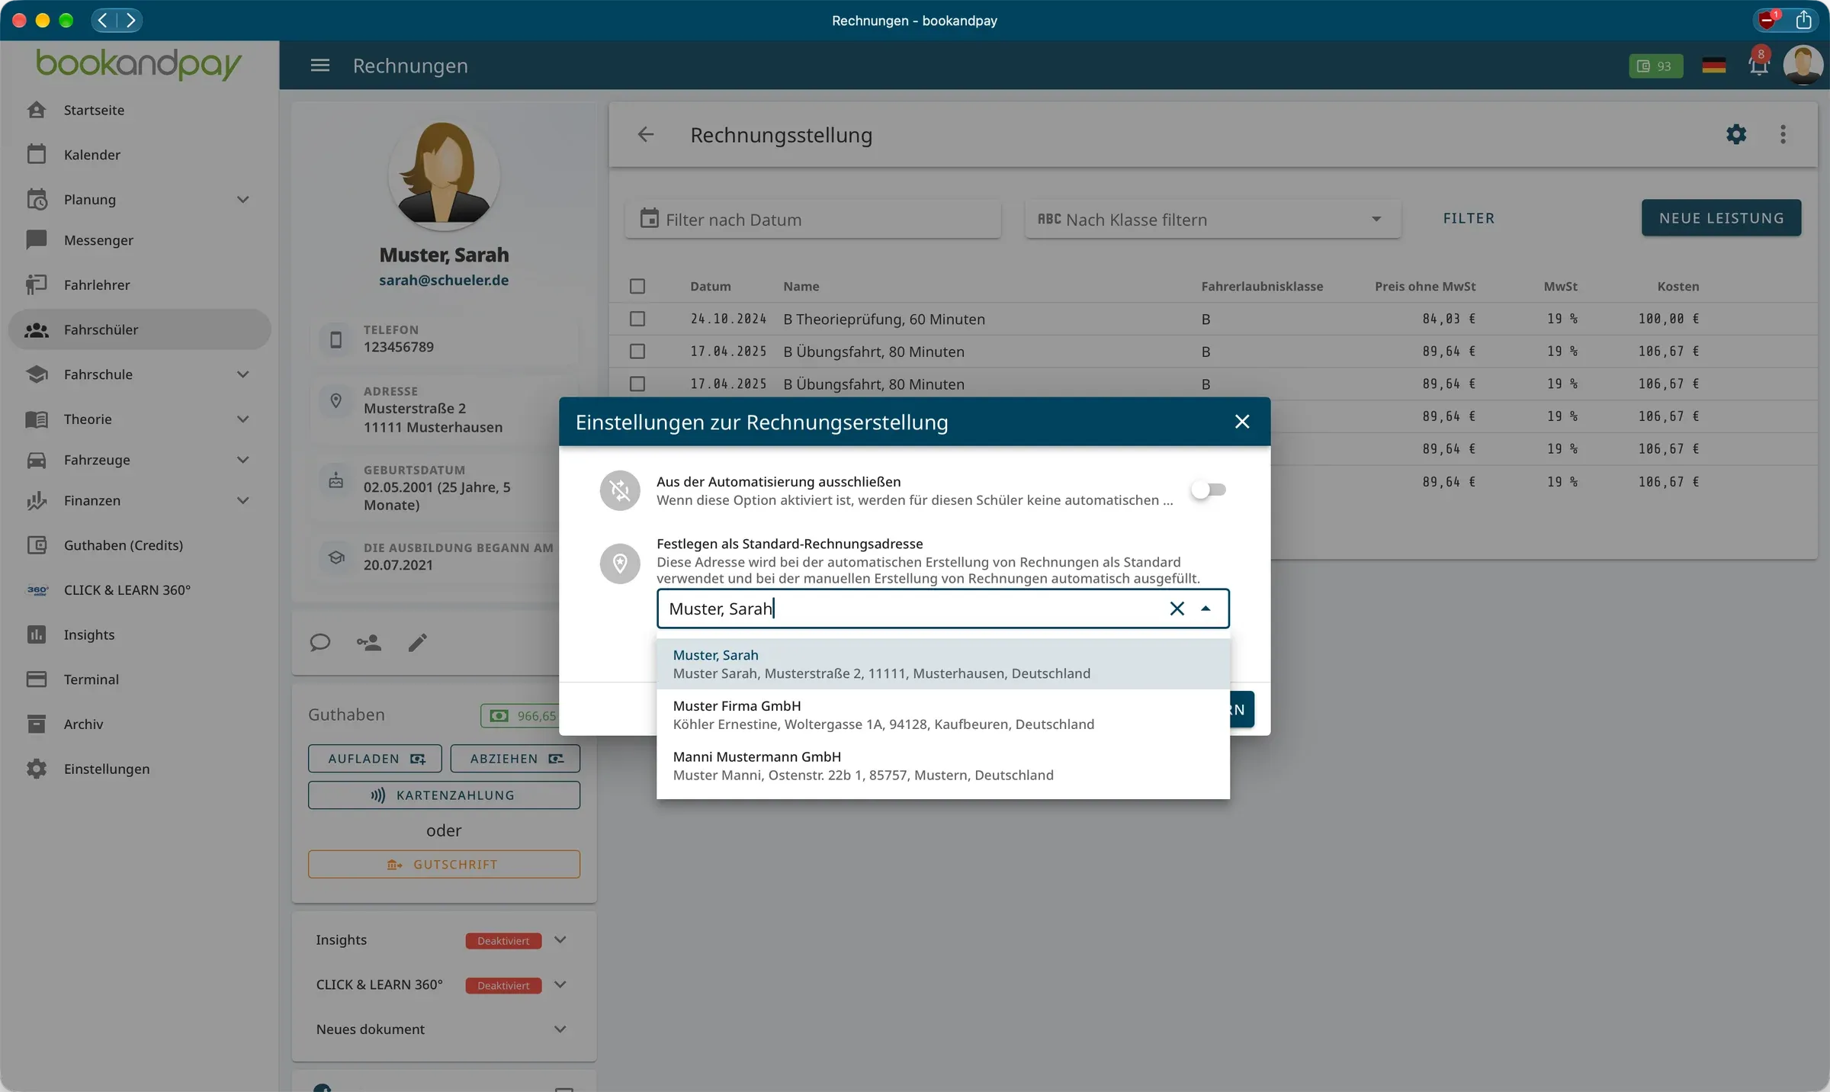Collapse the address dropdown arrow
Viewport: 1830px width, 1092px height.
1206,609
